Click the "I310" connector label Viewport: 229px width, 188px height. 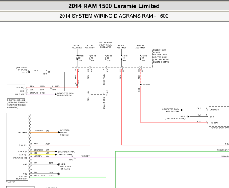coord(71,160)
